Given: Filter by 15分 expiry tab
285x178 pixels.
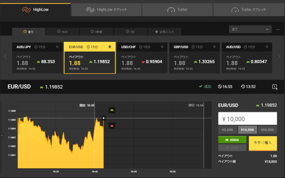Looking at the screenshot, I should (63, 32).
